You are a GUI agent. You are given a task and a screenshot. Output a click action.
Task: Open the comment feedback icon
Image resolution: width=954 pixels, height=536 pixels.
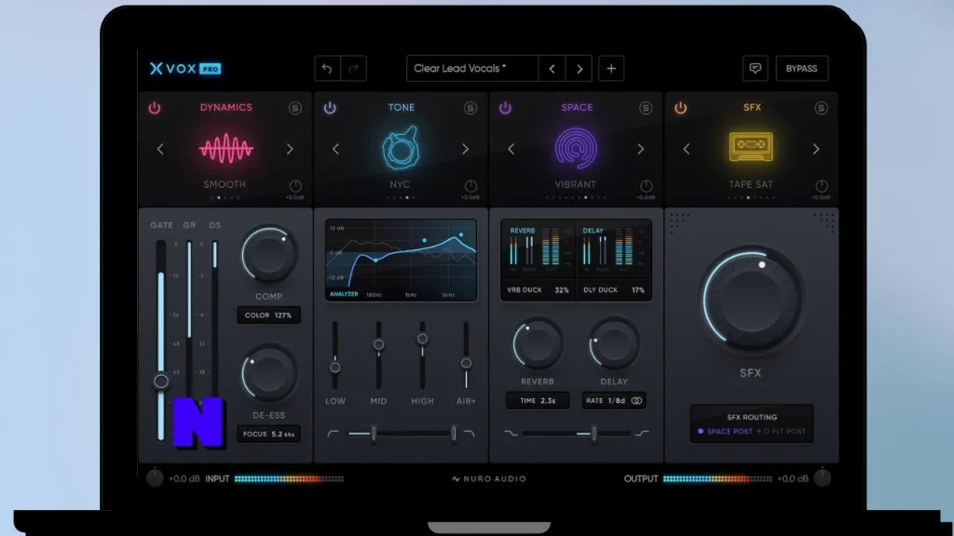click(x=755, y=69)
